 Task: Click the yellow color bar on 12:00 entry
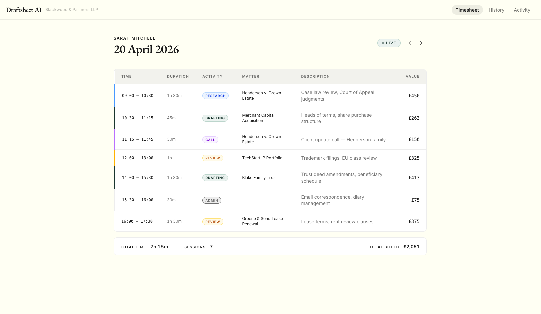click(x=115, y=158)
